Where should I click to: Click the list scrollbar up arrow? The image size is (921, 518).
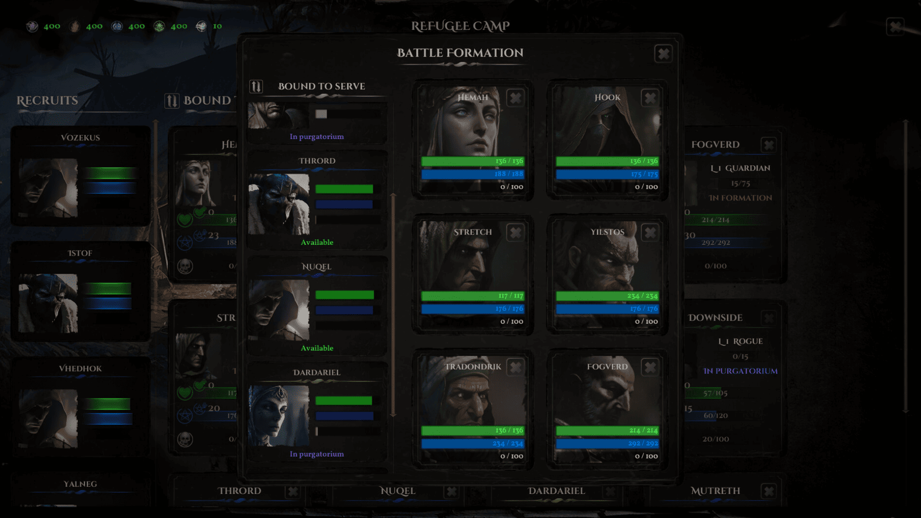tap(393, 196)
